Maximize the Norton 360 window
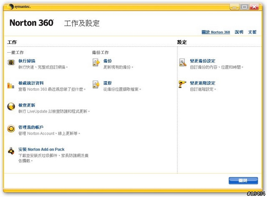The width and height of the screenshot is (267, 197). (244, 7)
